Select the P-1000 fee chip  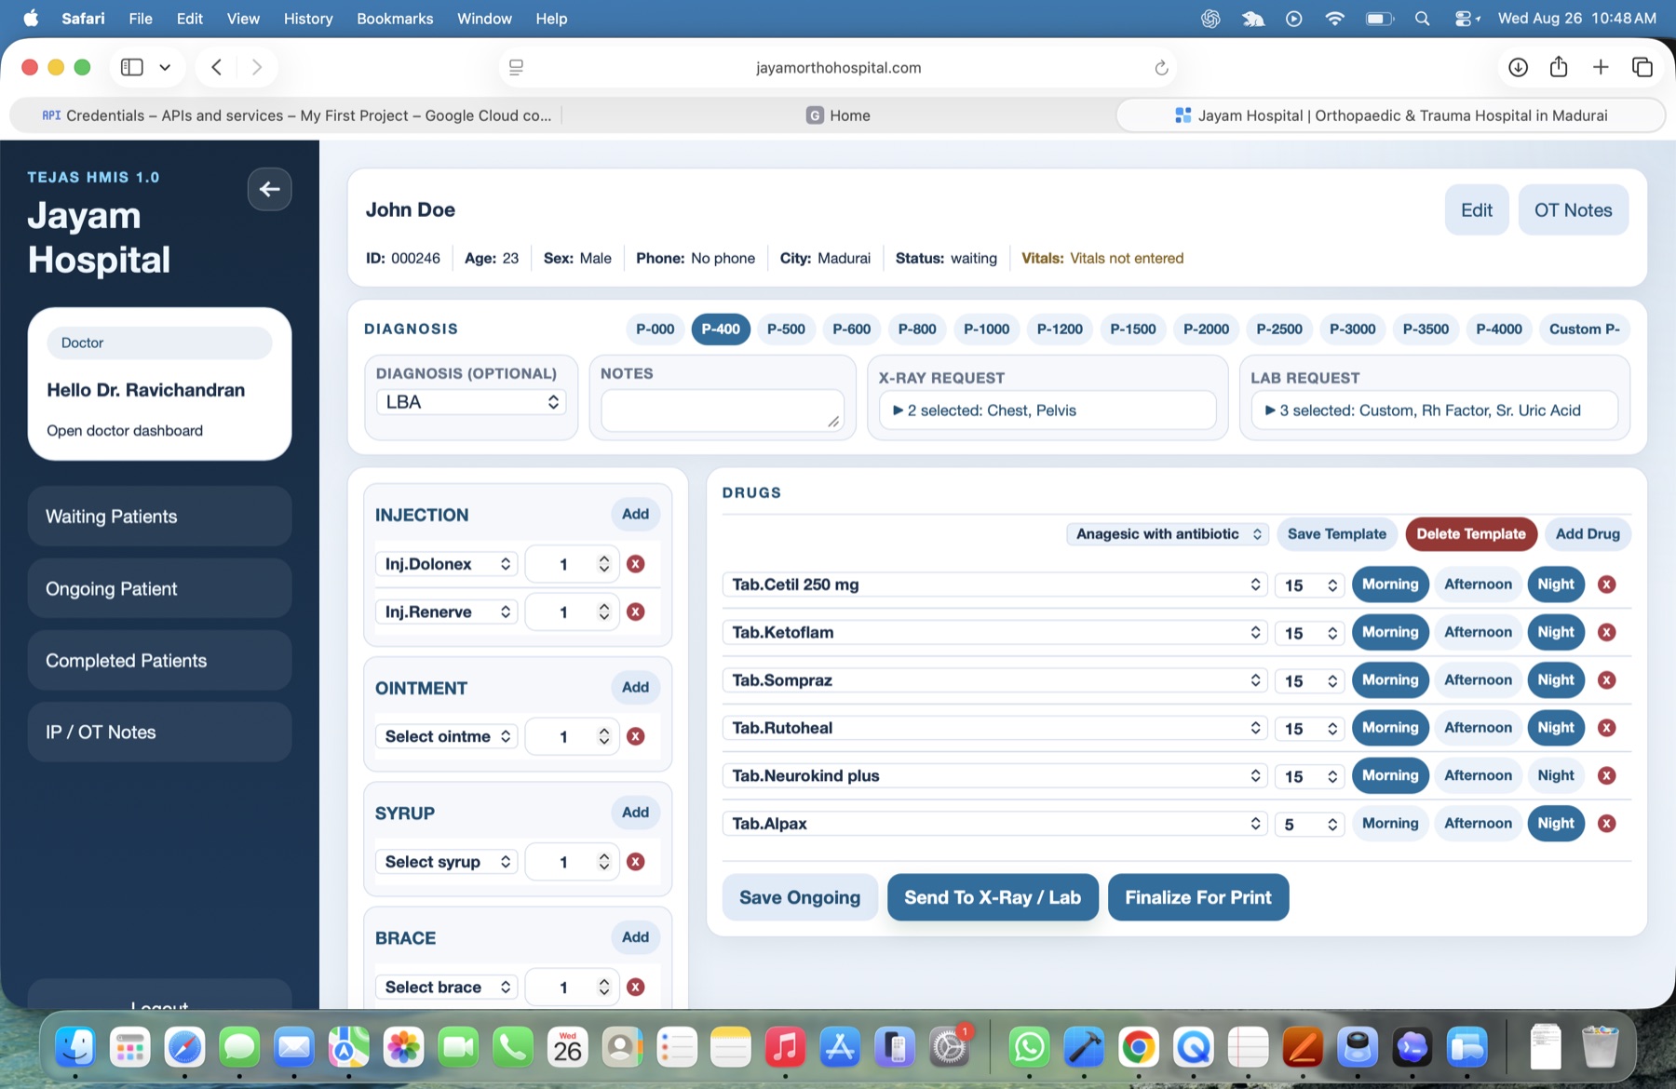click(x=986, y=329)
